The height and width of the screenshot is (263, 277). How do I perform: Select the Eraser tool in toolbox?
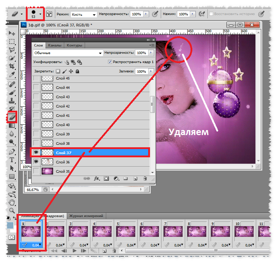coord(12,117)
